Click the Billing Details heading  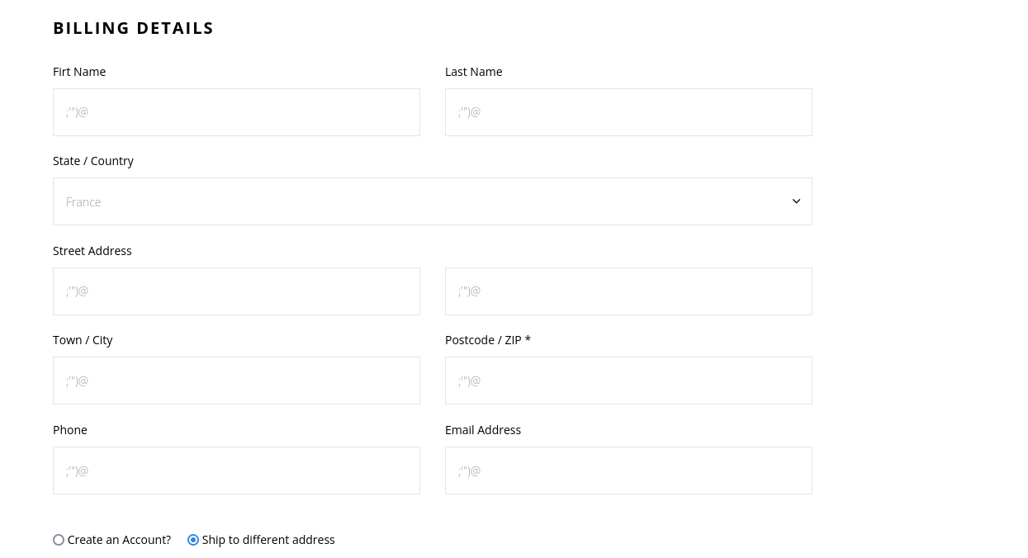pyautogui.click(x=133, y=28)
